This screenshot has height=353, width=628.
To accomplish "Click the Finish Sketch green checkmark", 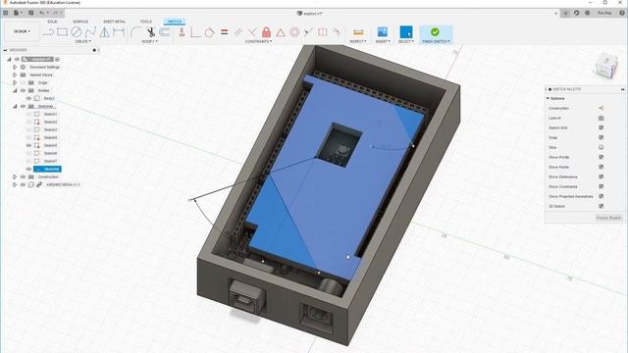I will click(x=435, y=31).
